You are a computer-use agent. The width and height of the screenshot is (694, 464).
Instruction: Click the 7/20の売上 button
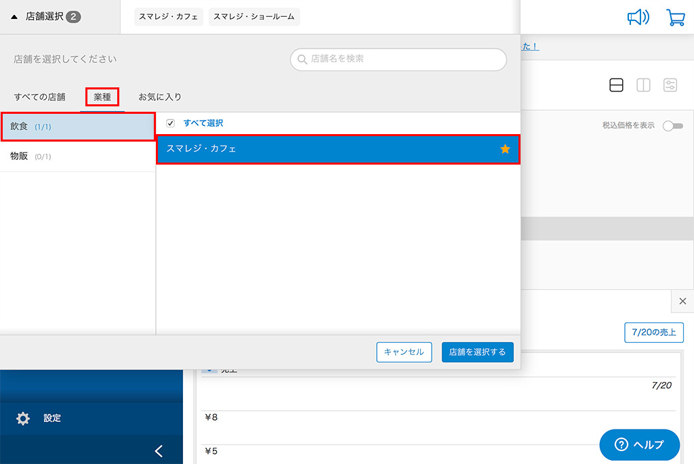click(654, 333)
